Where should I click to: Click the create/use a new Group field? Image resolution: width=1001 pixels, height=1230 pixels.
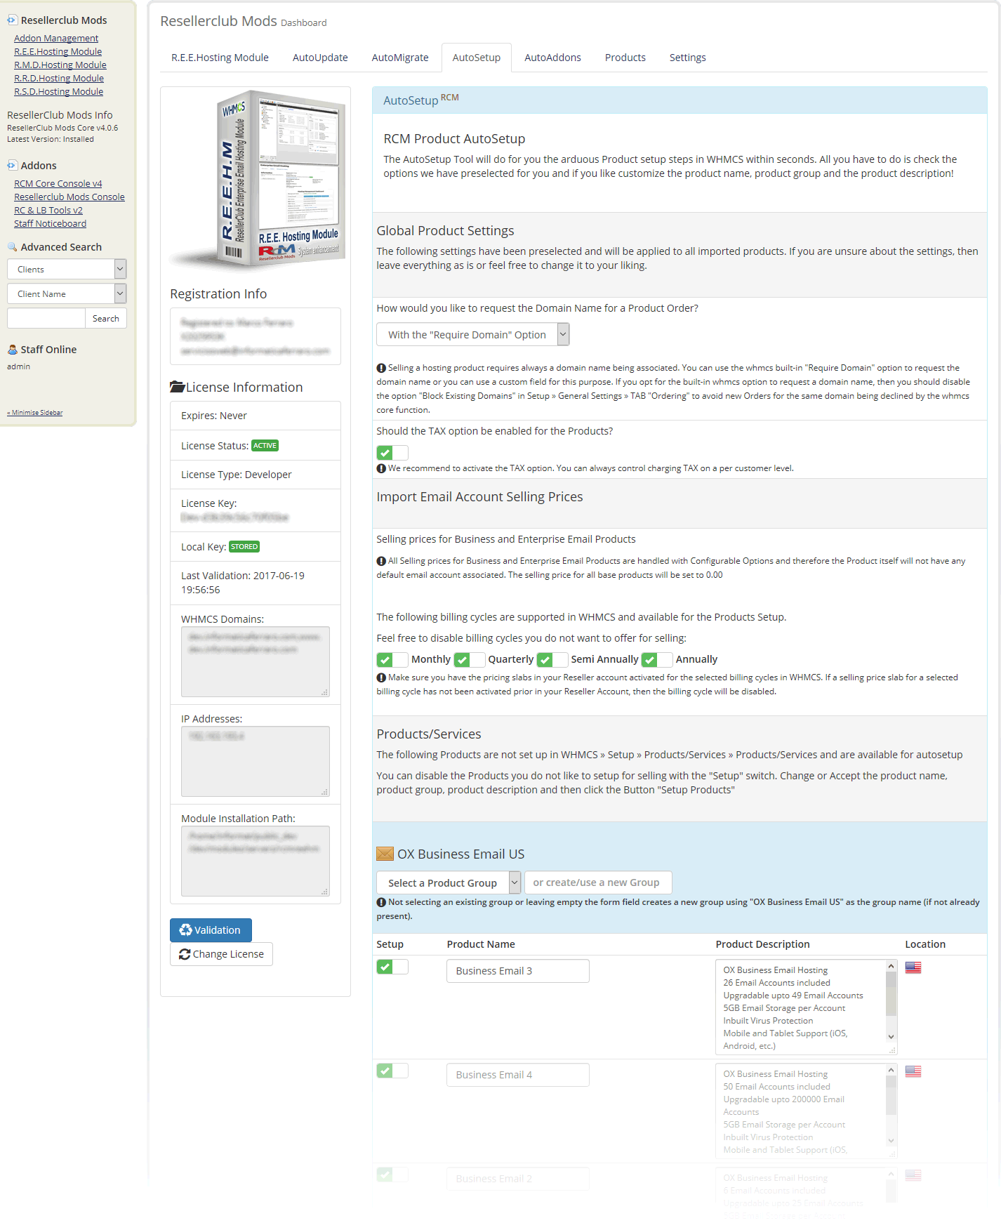pyautogui.click(x=598, y=882)
